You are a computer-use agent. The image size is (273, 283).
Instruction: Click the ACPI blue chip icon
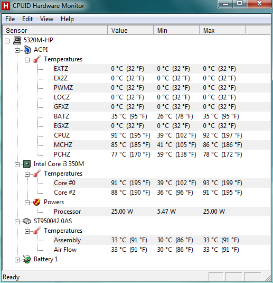[x=27, y=50]
